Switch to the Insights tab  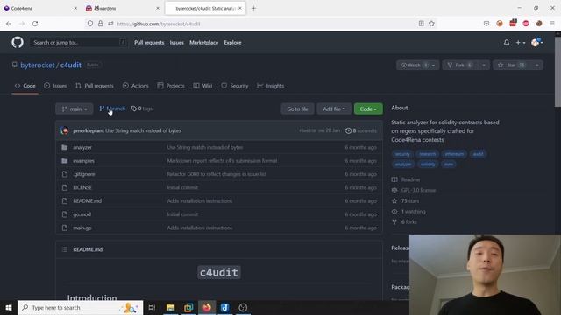pyautogui.click(x=271, y=86)
